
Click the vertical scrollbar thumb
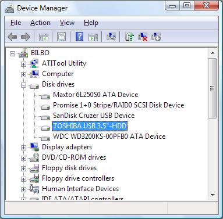(213, 88)
